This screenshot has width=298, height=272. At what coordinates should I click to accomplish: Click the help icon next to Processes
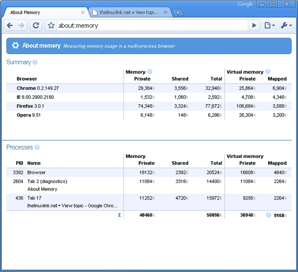click(x=37, y=147)
